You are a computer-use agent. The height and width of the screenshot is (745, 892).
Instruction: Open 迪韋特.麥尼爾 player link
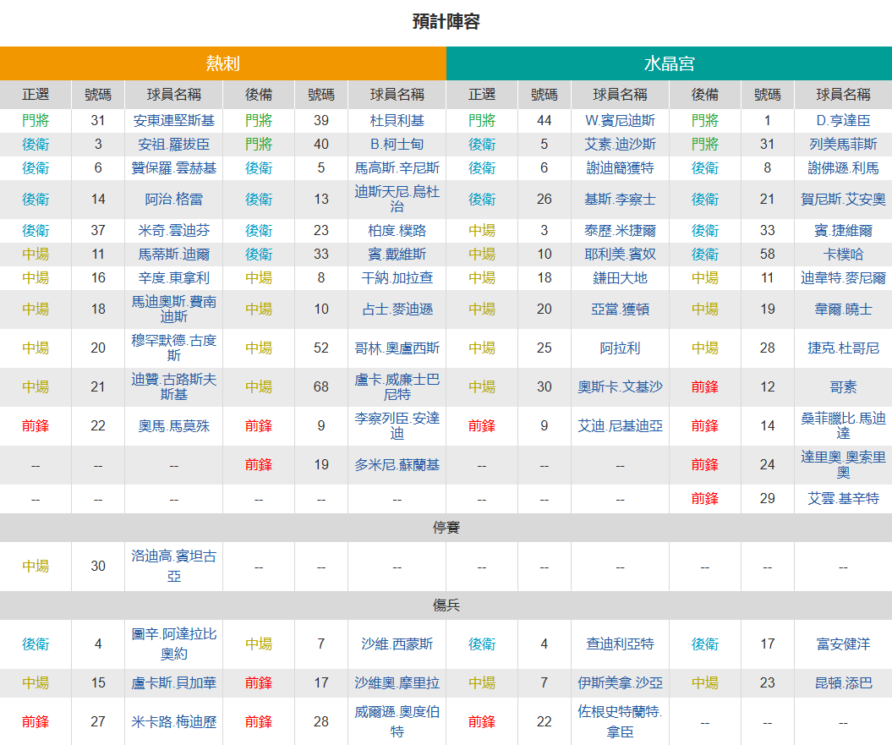pos(843,277)
